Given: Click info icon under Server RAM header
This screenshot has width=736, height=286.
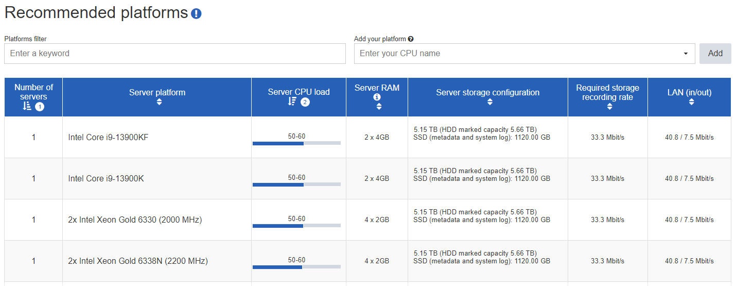Looking at the screenshot, I should 377,97.
